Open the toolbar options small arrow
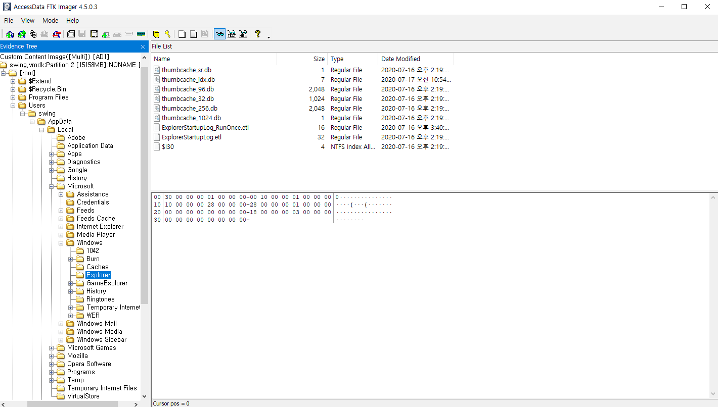This screenshot has height=407, width=718. [268, 36]
